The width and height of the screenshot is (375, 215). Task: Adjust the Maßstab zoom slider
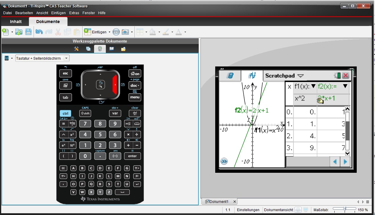point(345,209)
